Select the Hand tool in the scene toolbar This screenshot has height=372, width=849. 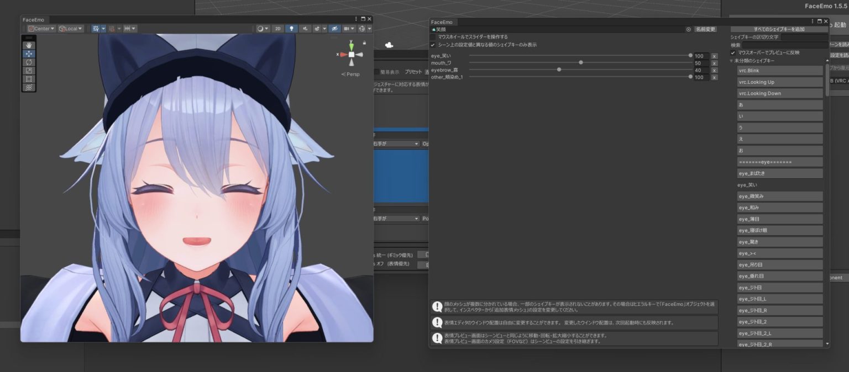pyautogui.click(x=29, y=45)
